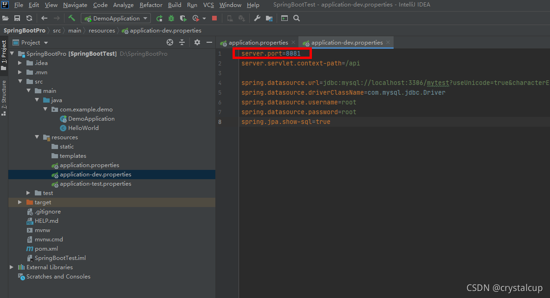
Task: Expand the .mvn folder
Action: pyautogui.click(x=20, y=72)
